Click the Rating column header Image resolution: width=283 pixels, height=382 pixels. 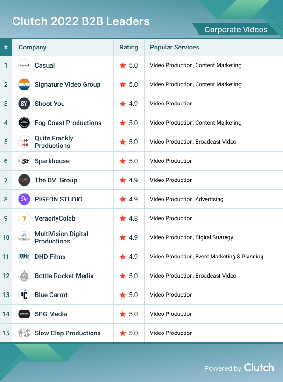click(x=129, y=47)
